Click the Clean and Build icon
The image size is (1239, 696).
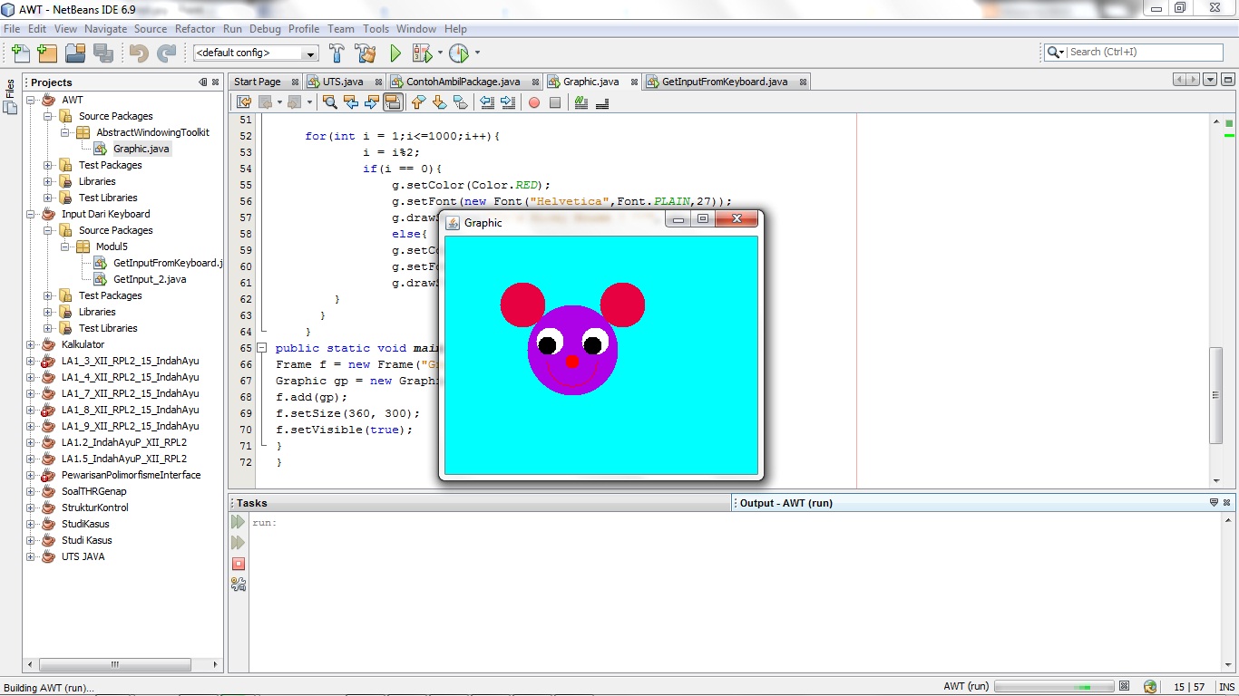[x=366, y=53]
